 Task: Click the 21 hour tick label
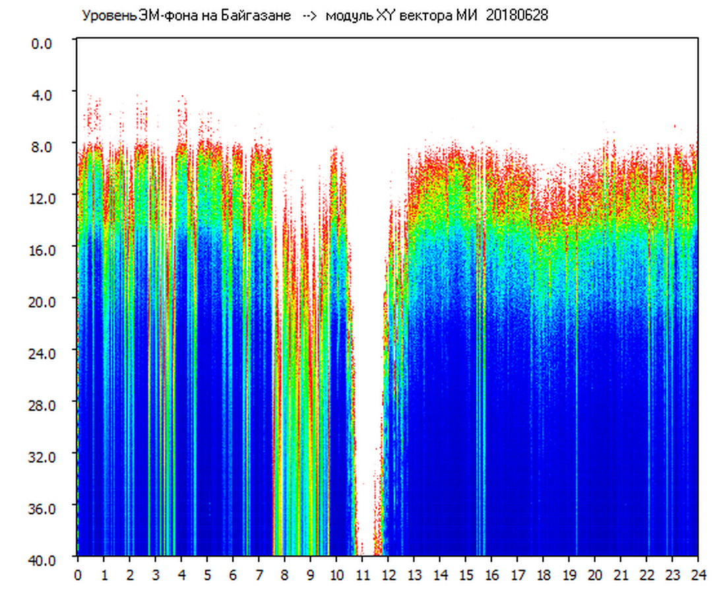click(x=620, y=575)
